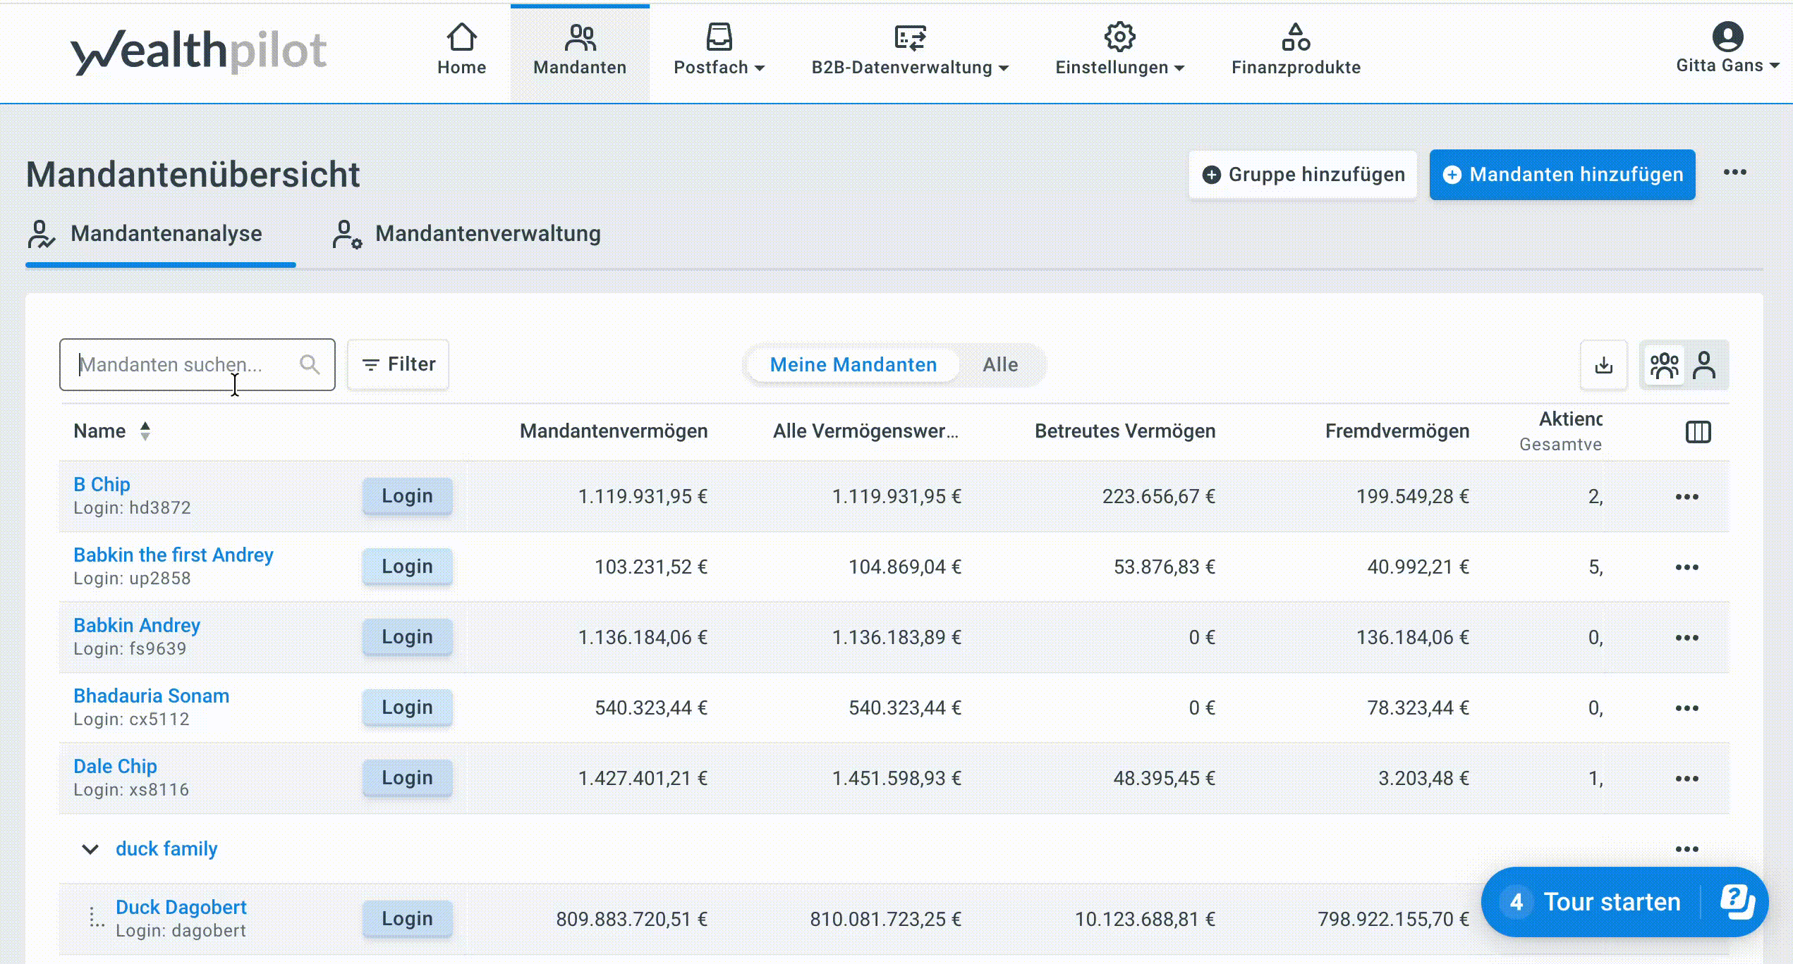Switch to group view icon
Viewport: 1793px width, 964px height.
click(x=1664, y=365)
